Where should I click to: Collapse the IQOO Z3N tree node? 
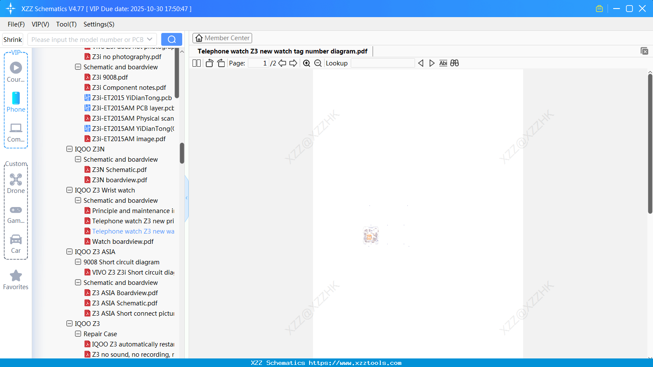[x=69, y=149]
